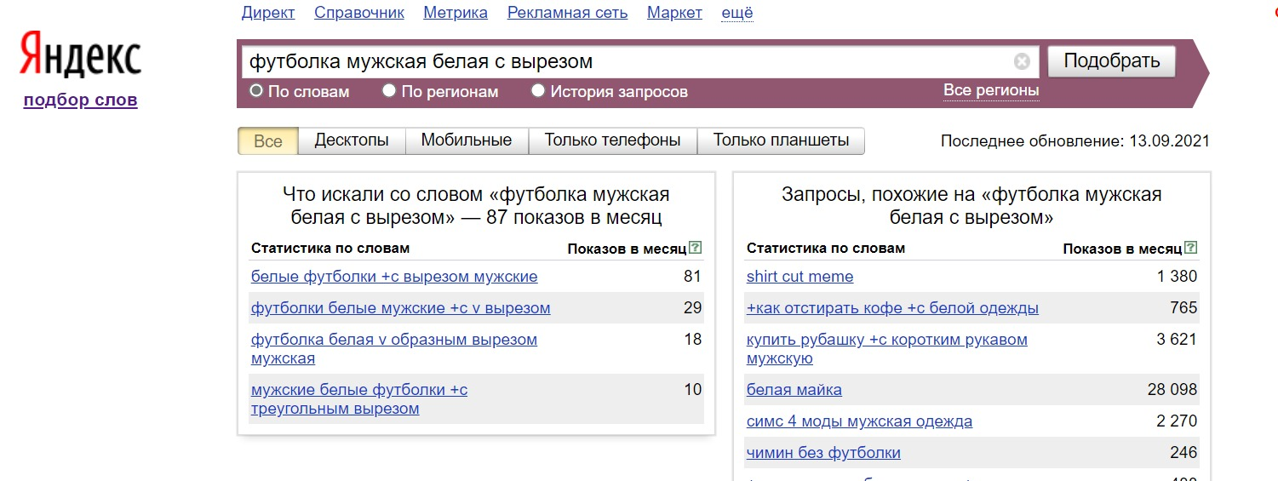
Task: Click the Яндекс logo
Action: click(81, 56)
